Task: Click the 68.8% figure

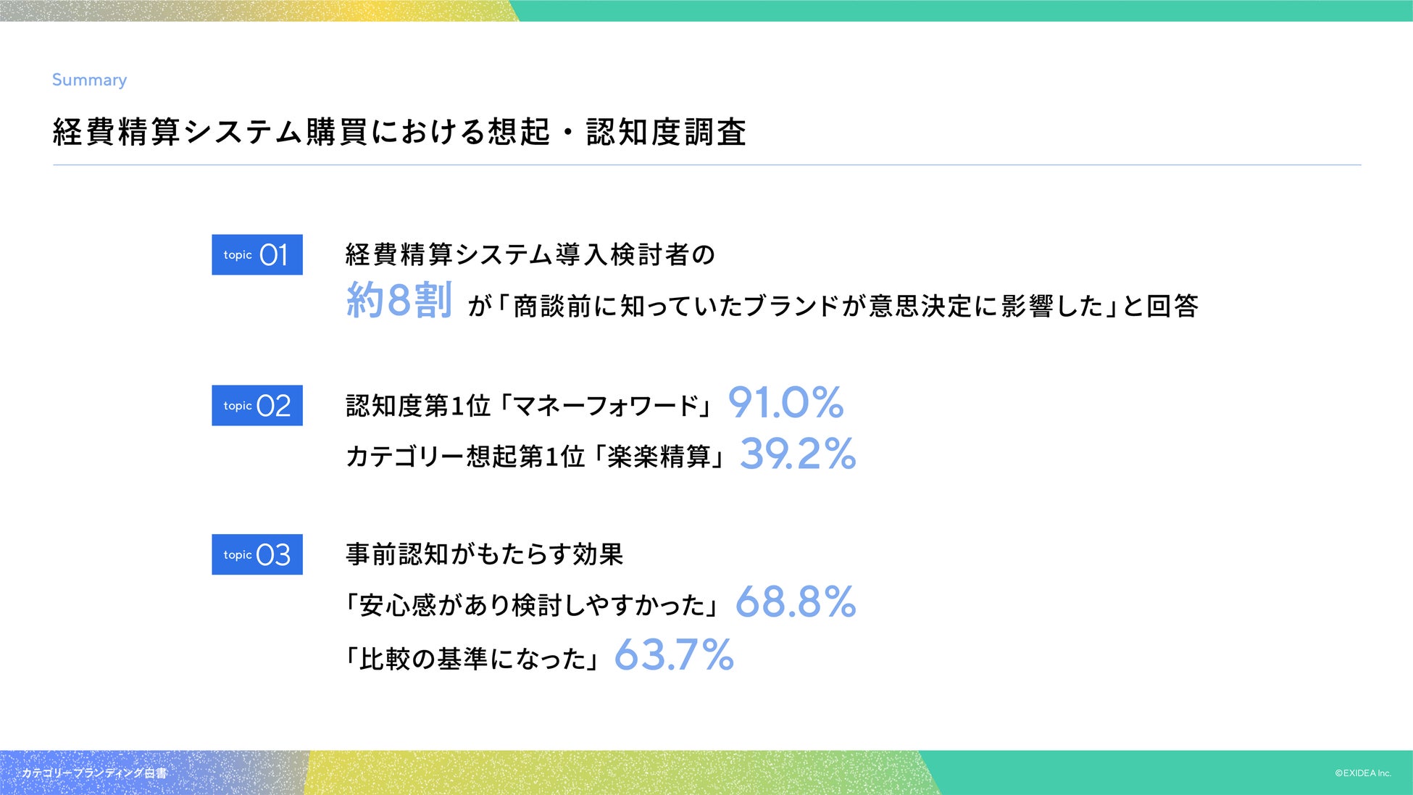Action: point(796,602)
